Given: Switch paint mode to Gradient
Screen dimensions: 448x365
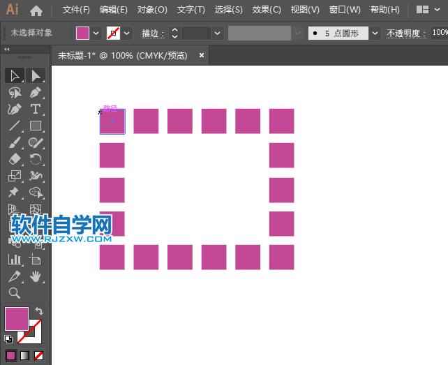Looking at the screenshot, I should [24, 355].
